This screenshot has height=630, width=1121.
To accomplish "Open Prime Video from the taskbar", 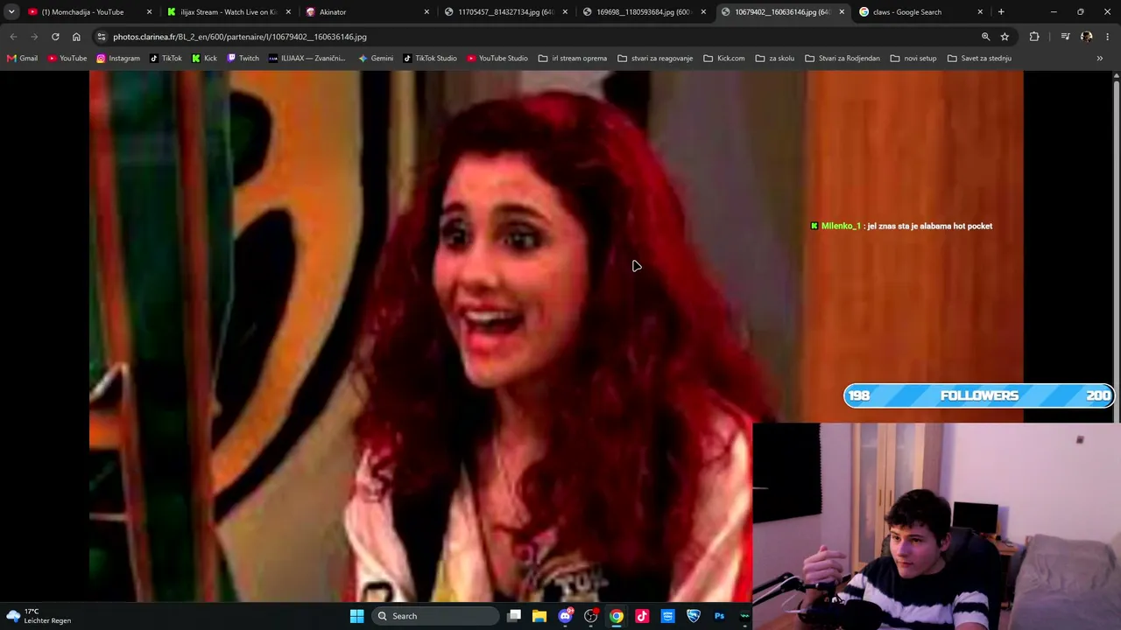I will point(667,616).
